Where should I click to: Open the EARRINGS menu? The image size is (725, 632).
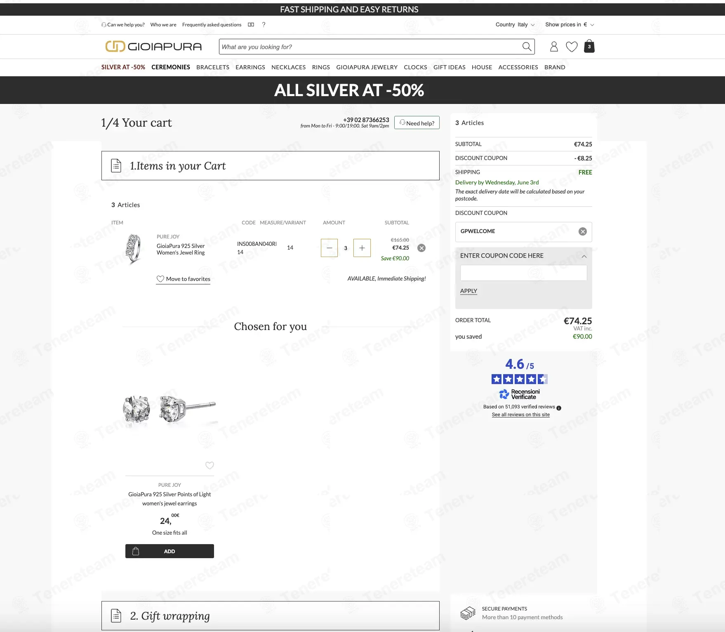[x=250, y=67]
